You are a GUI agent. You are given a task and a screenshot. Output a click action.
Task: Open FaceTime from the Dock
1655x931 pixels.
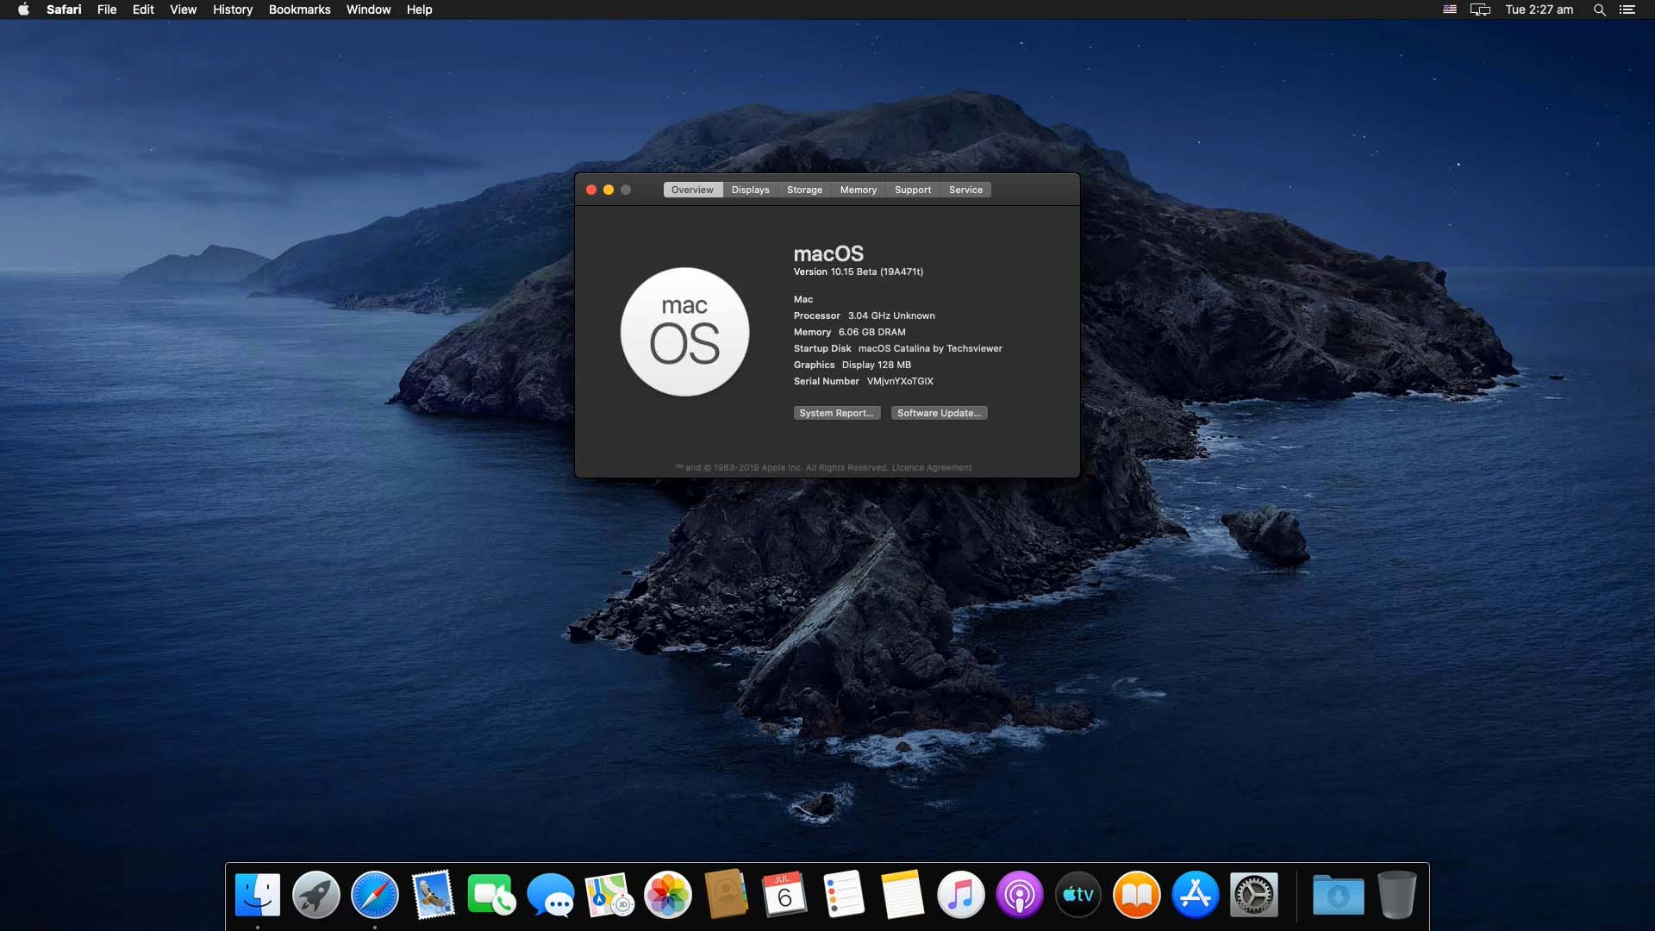tap(492, 895)
